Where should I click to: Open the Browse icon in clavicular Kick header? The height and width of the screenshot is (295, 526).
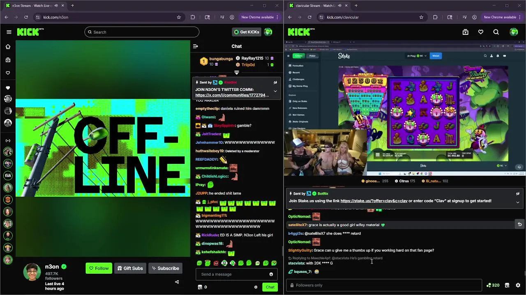tap(465, 32)
